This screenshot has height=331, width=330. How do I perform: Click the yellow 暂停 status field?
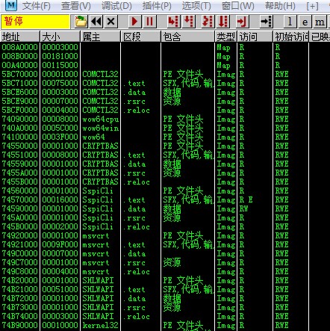coord(35,22)
